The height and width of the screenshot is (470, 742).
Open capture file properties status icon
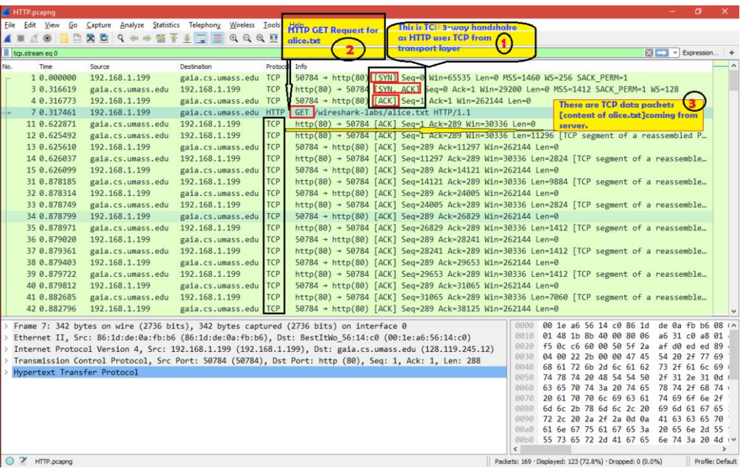coord(23,461)
